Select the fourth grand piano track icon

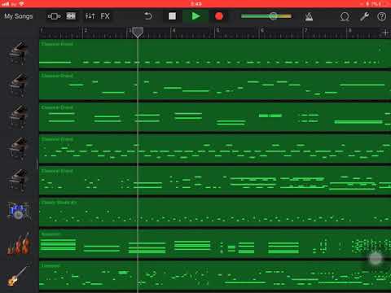[19, 149]
